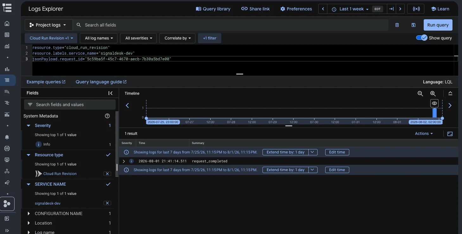Zoom out the timeline
Viewport: 462px width, 234px height.
(420, 93)
